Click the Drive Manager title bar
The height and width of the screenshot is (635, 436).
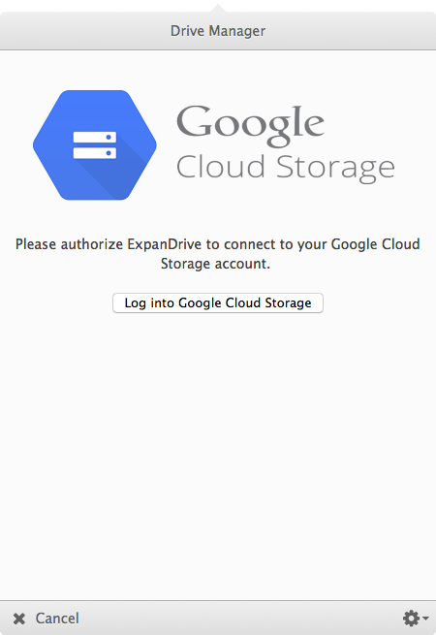tap(218, 31)
